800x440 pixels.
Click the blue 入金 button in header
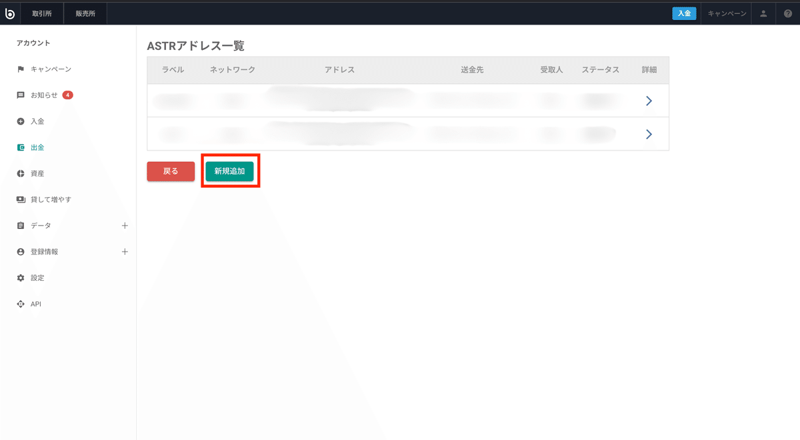point(684,13)
